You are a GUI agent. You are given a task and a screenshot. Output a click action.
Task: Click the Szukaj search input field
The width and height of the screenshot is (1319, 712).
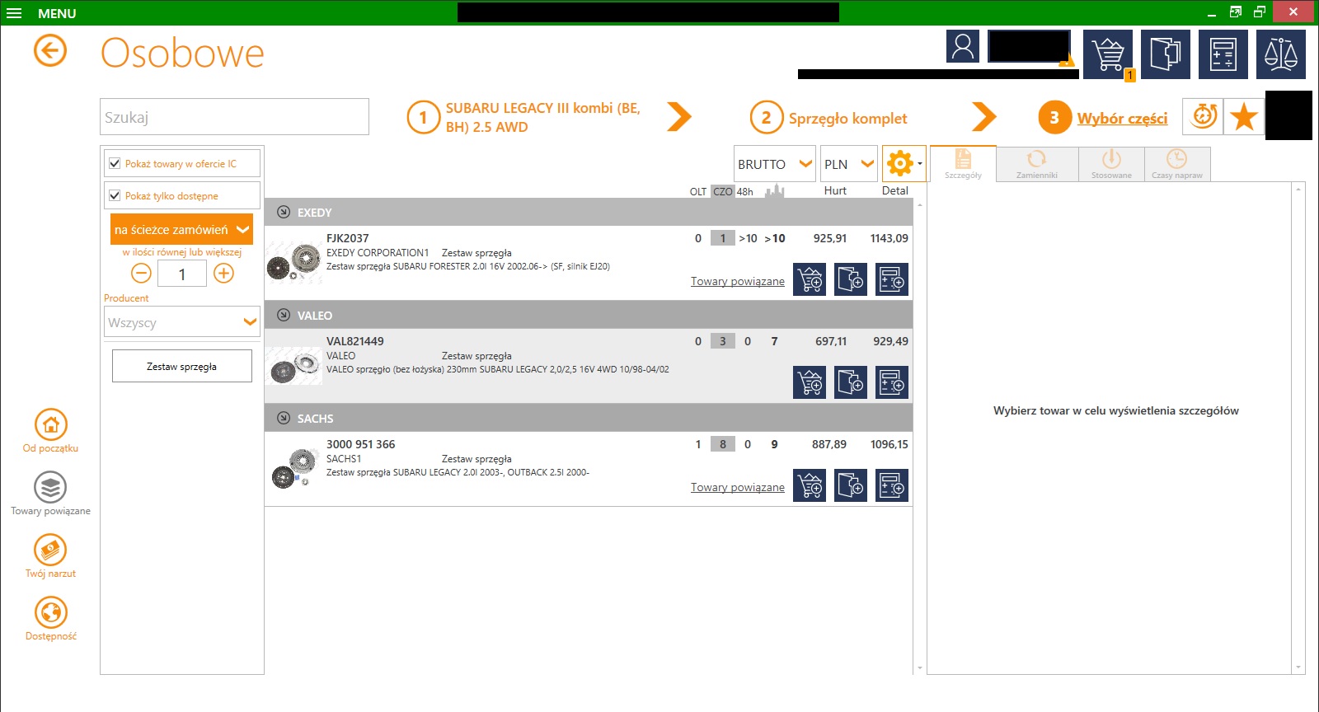(x=234, y=117)
